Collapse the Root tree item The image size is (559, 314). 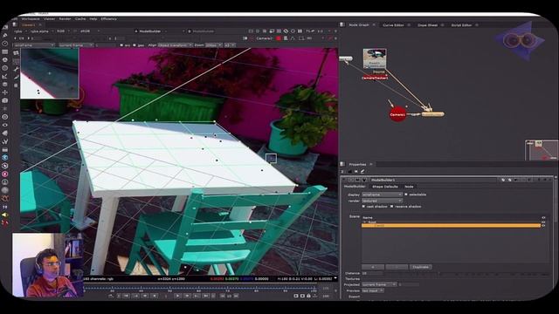pyautogui.click(x=365, y=222)
